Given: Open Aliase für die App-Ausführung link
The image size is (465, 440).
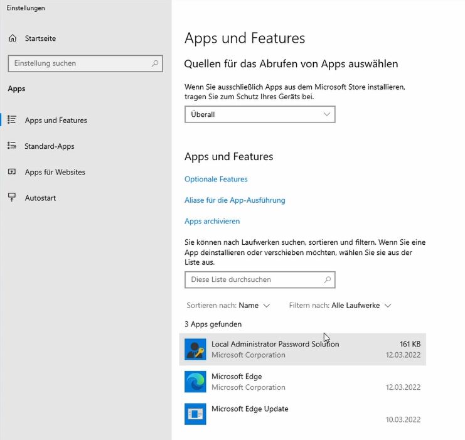Looking at the screenshot, I should pos(235,200).
